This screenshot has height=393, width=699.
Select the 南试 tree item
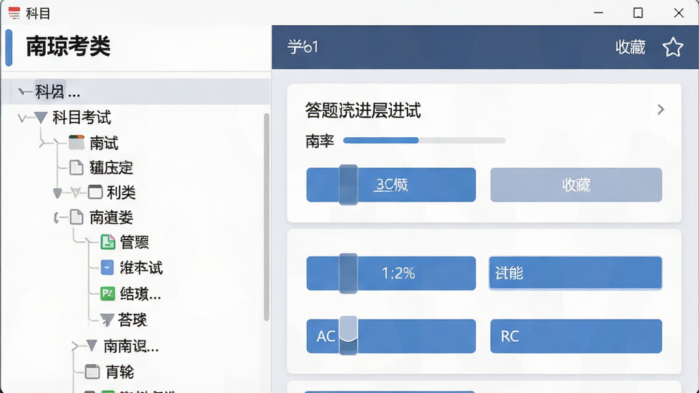(104, 143)
